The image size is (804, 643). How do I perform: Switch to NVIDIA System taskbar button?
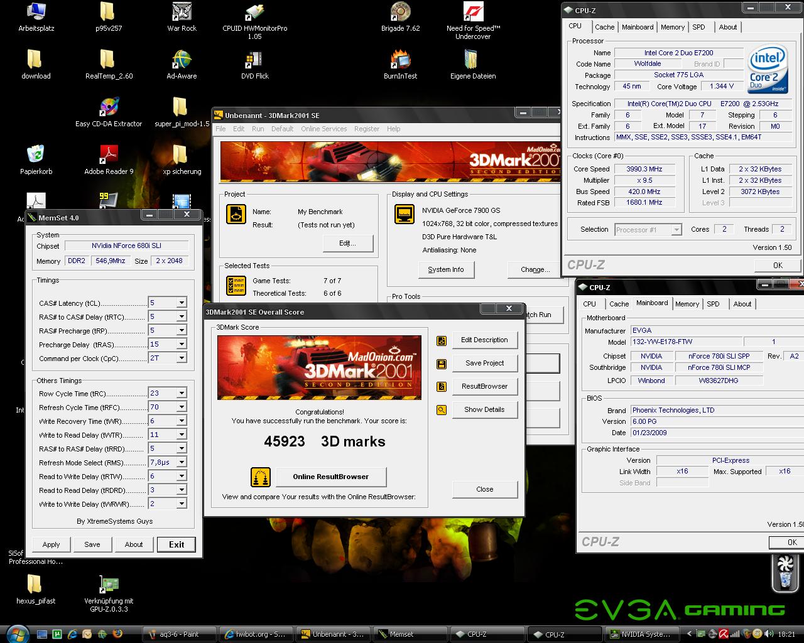click(641, 634)
